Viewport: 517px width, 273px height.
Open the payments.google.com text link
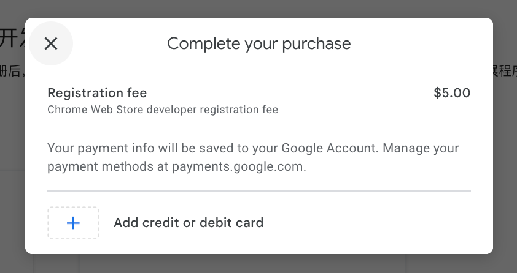(x=238, y=166)
